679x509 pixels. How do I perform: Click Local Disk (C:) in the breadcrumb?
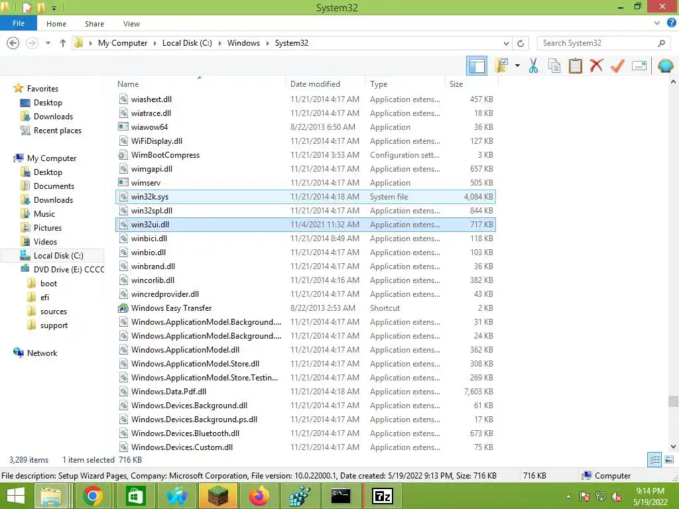(x=187, y=43)
